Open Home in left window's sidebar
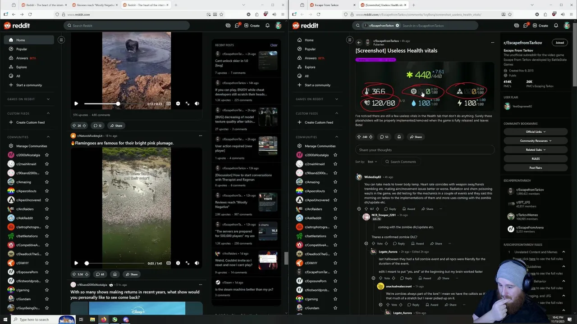577x324 pixels. (x=29, y=40)
